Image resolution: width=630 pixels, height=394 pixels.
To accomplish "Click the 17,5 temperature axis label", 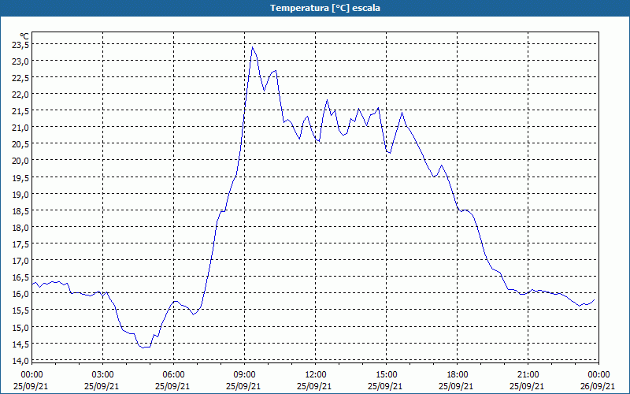I will tap(20, 244).
